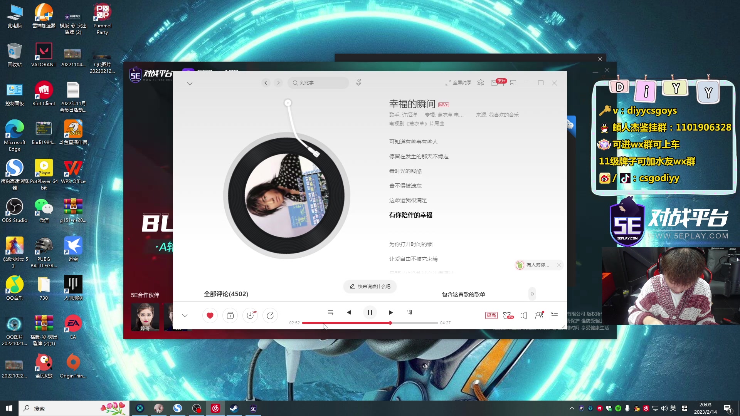
Task: Jump to lyric line 可知道有些事有些人
Action: pyautogui.click(x=413, y=142)
